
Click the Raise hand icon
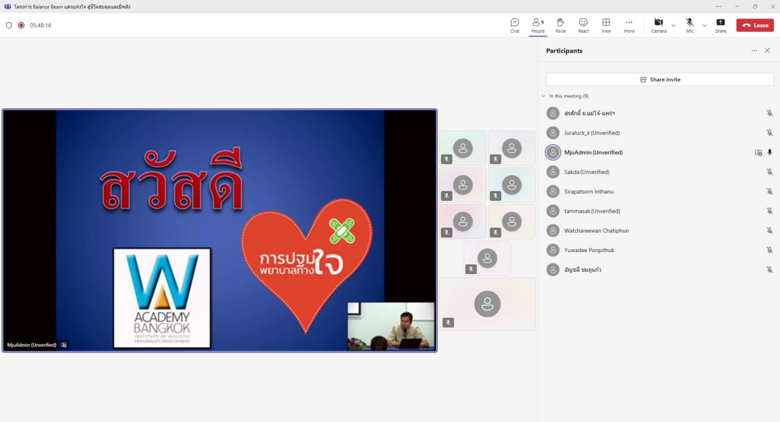coord(560,25)
